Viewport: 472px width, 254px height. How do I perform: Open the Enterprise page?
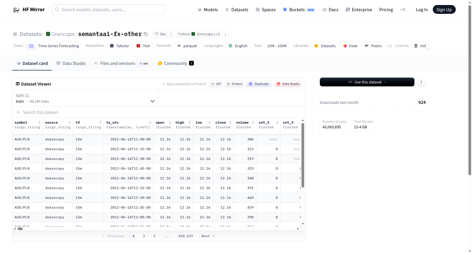[359, 10]
